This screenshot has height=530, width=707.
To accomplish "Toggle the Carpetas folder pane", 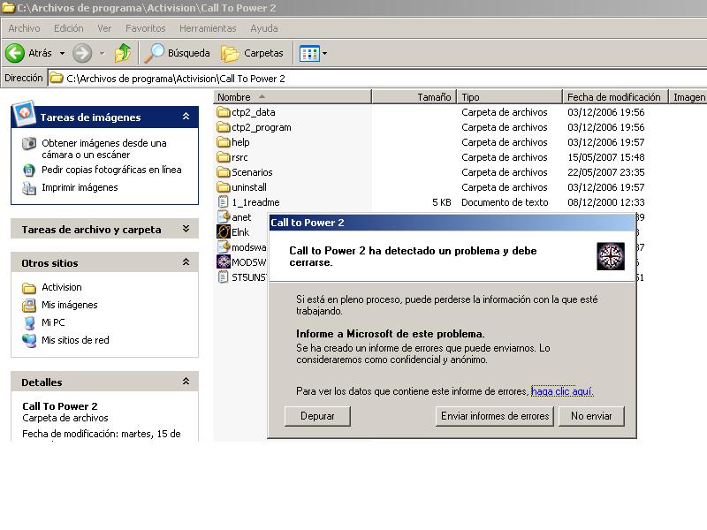I will pos(253,53).
